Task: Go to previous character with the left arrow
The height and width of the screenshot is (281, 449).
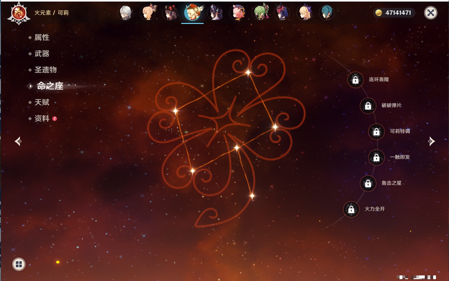Action: click(x=18, y=141)
